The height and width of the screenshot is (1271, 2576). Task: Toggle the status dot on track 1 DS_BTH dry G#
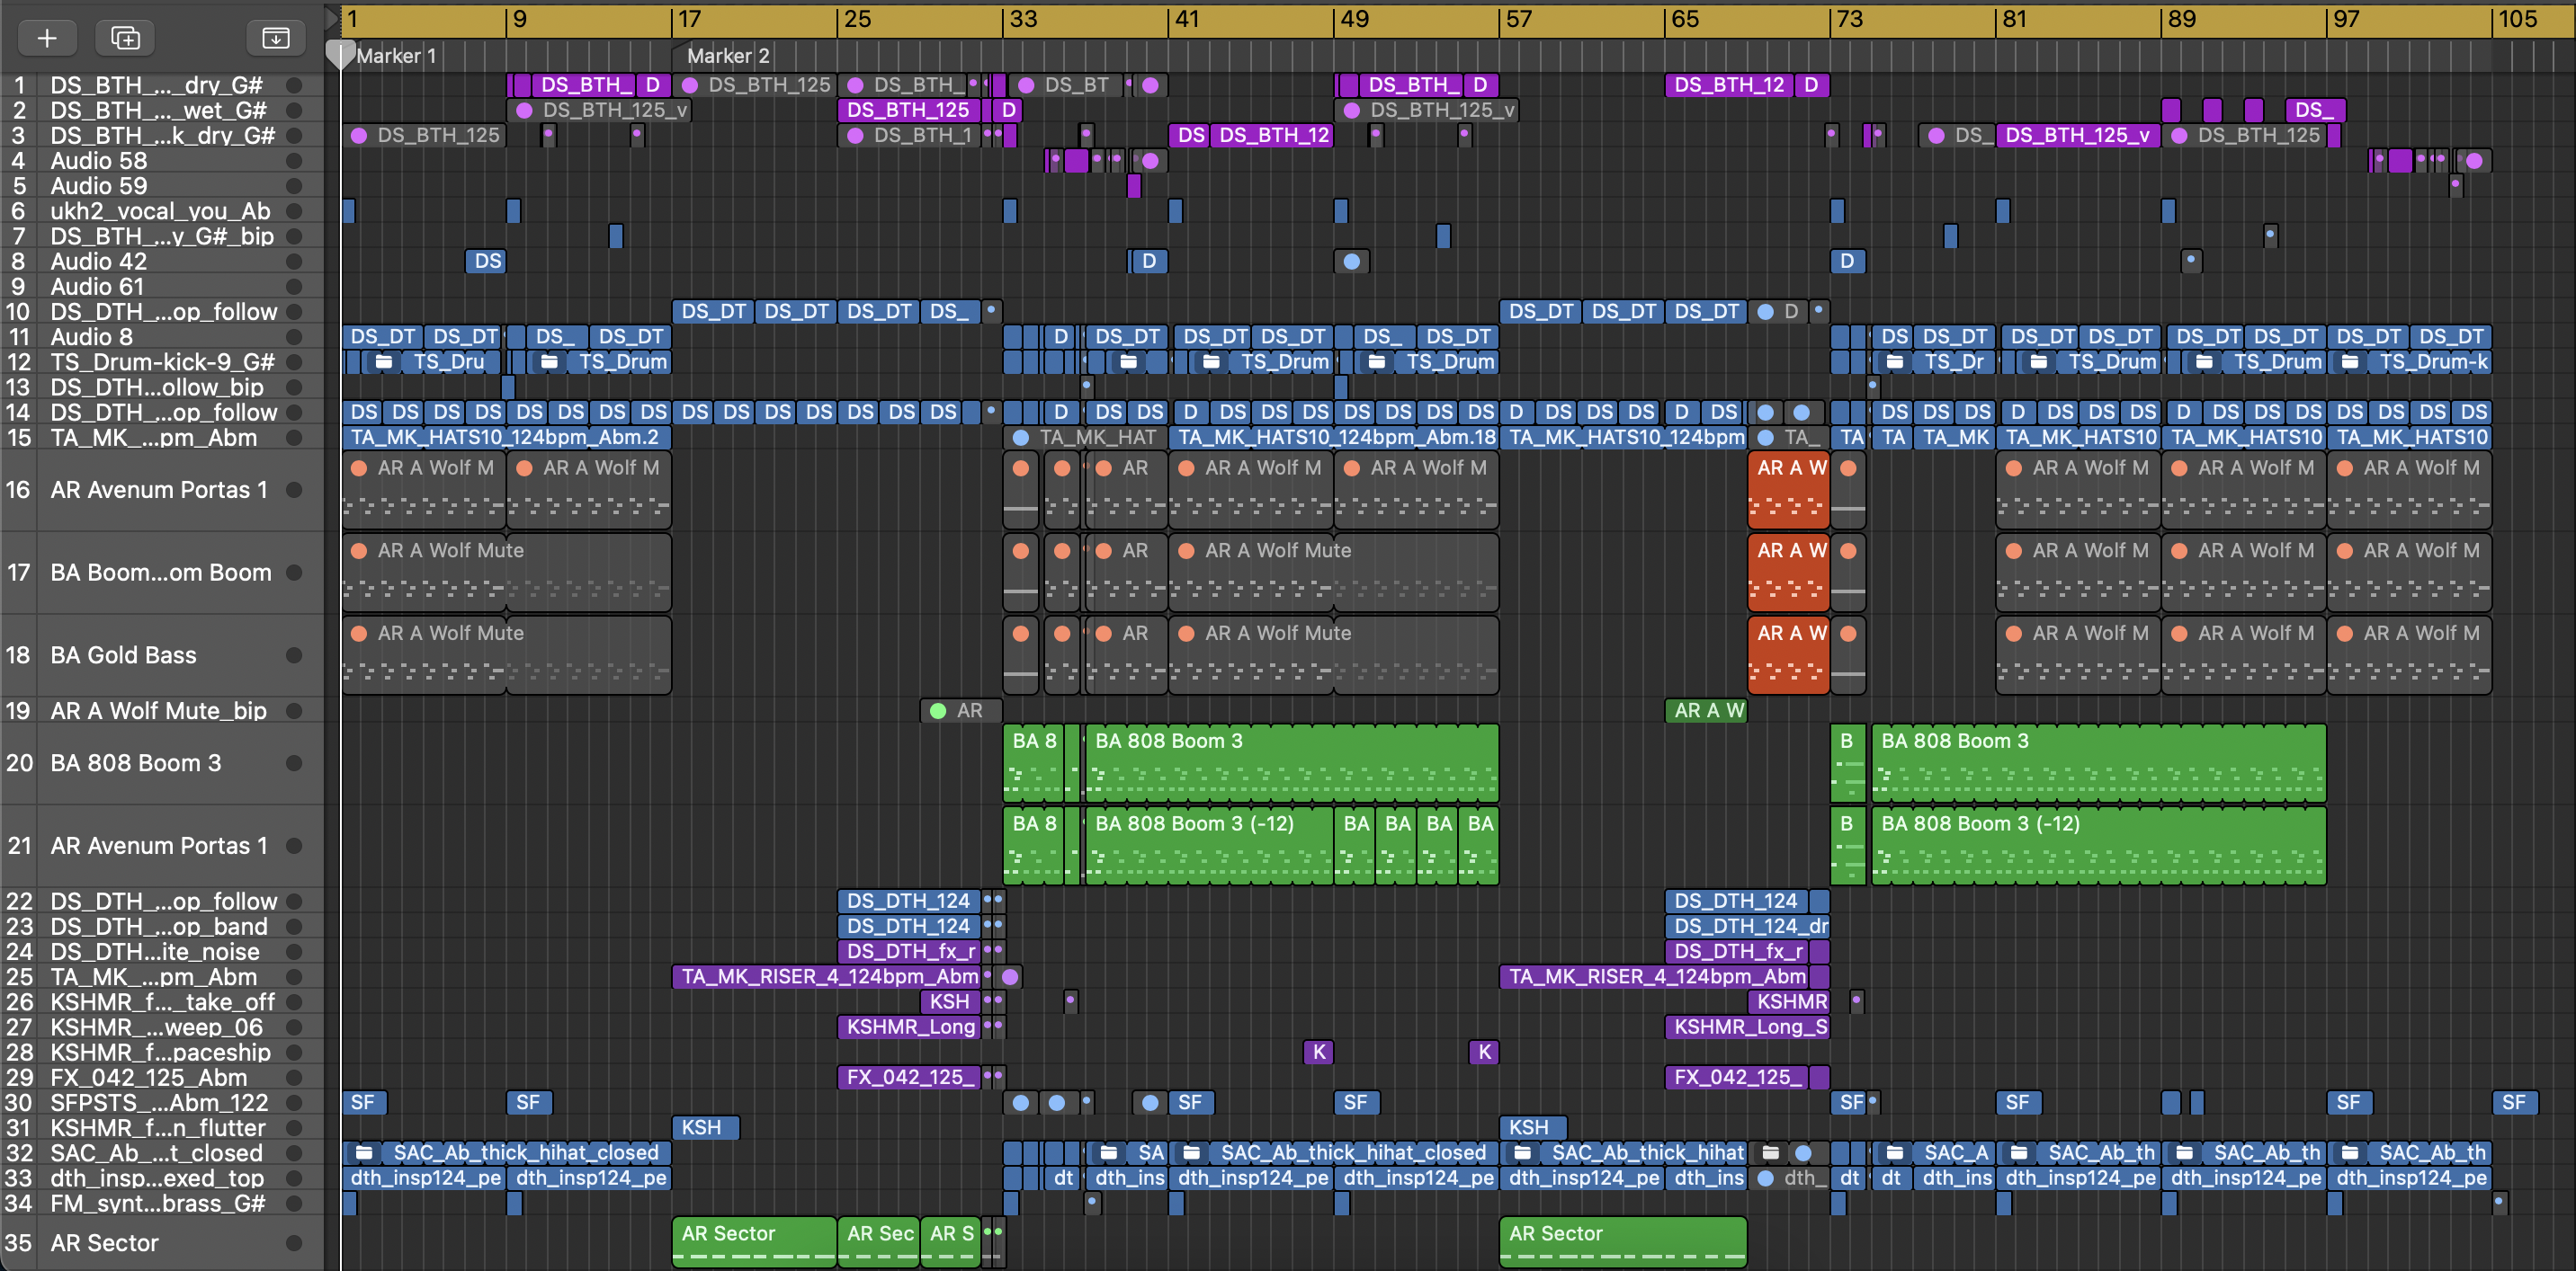(294, 84)
